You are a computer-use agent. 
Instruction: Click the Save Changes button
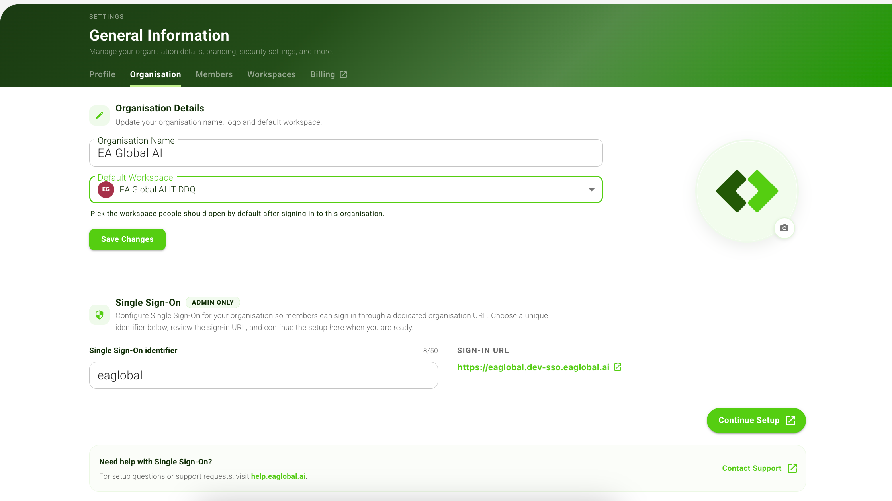tap(127, 239)
